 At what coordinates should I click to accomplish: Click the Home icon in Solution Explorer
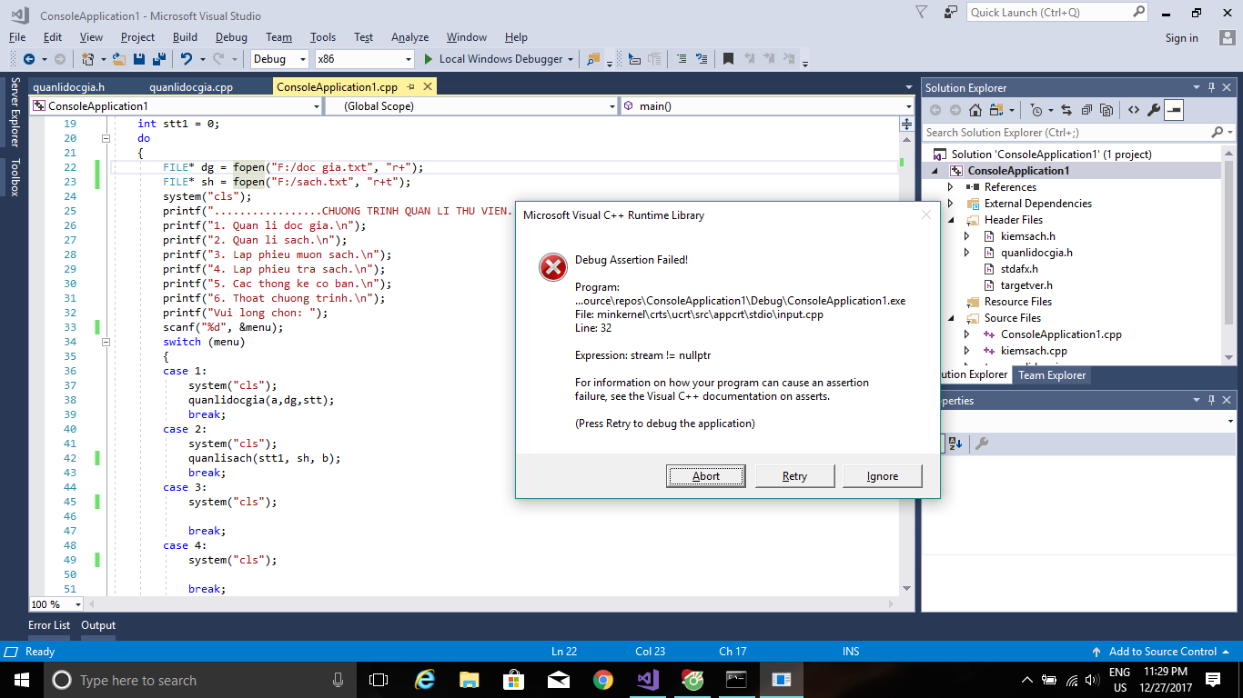(x=975, y=108)
